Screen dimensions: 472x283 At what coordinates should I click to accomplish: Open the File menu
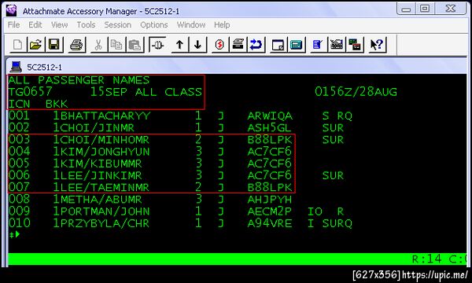[13, 24]
